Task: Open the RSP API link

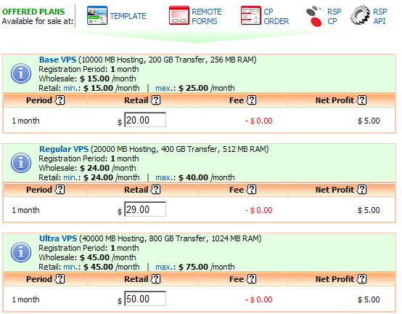Action: (x=380, y=16)
